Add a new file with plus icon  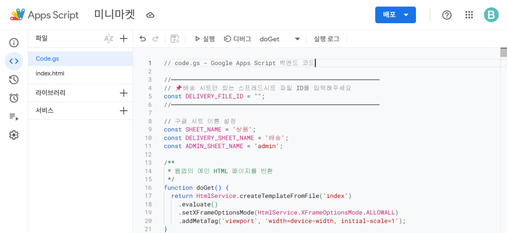(124, 39)
